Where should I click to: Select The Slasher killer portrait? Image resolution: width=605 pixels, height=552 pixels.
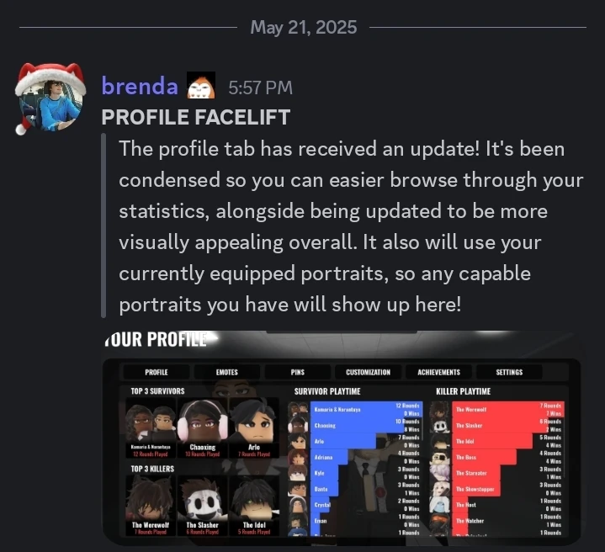coord(202,506)
